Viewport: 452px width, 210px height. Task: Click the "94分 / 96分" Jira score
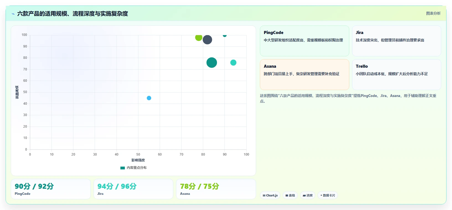point(117,186)
